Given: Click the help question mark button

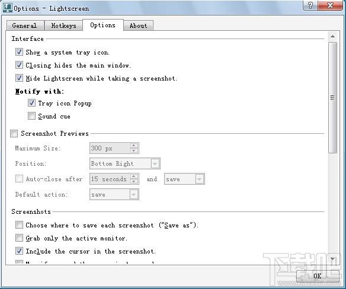Looking at the screenshot, I should coord(310,5).
